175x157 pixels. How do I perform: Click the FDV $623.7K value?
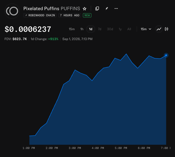click(20, 39)
